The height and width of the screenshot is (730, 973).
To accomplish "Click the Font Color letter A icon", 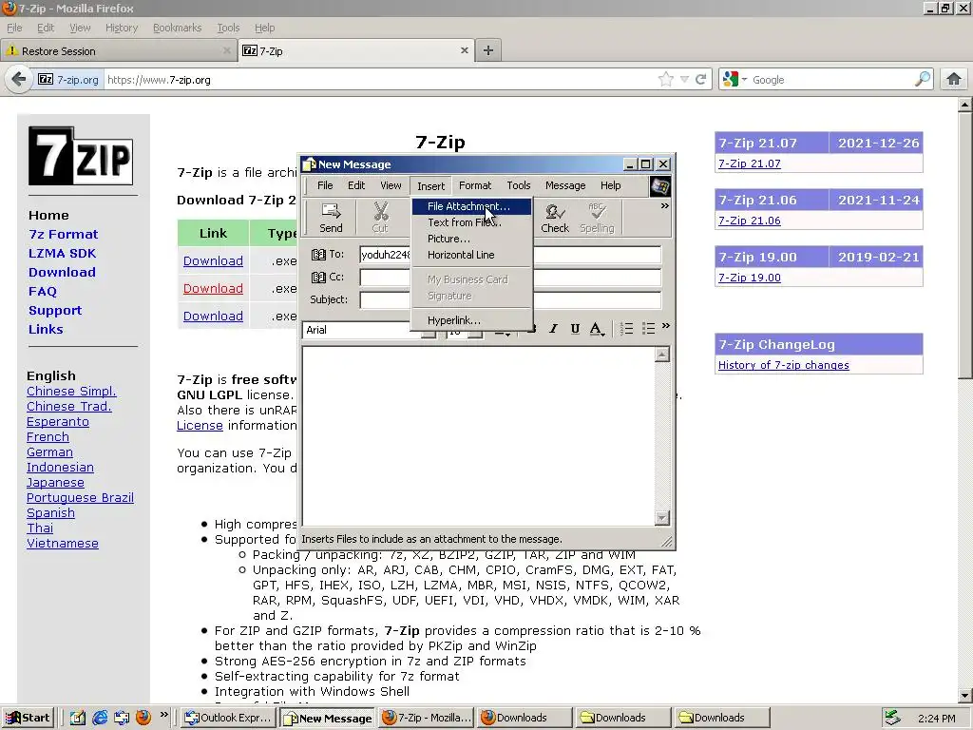I will 597,329.
